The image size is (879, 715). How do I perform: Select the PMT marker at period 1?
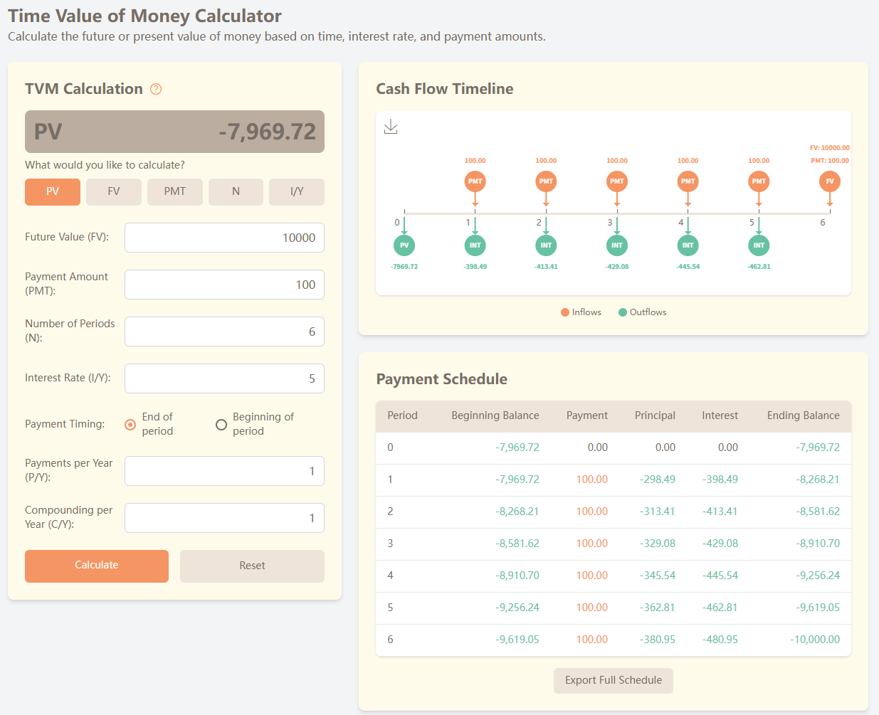[x=475, y=181]
